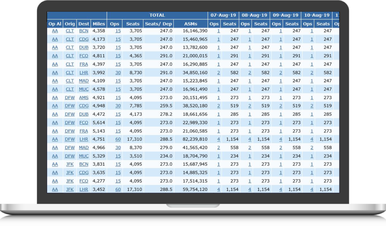Click FCO destination link in DFW row
Image resolution: width=386 pixels, height=226 pixels.
click(x=84, y=123)
